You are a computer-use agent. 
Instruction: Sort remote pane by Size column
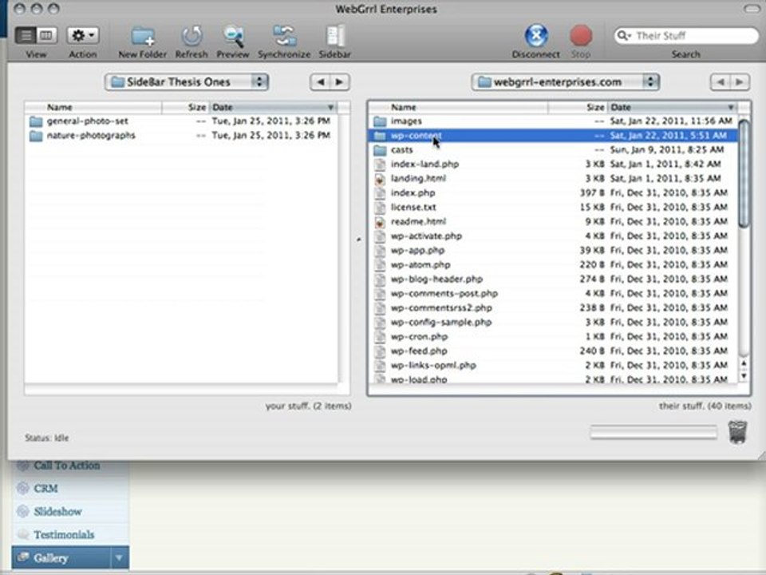[578, 107]
